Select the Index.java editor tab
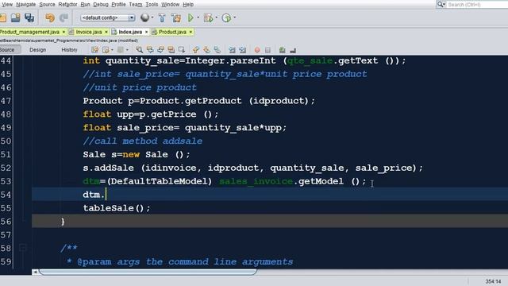The height and width of the screenshot is (286, 508). [130, 32]
